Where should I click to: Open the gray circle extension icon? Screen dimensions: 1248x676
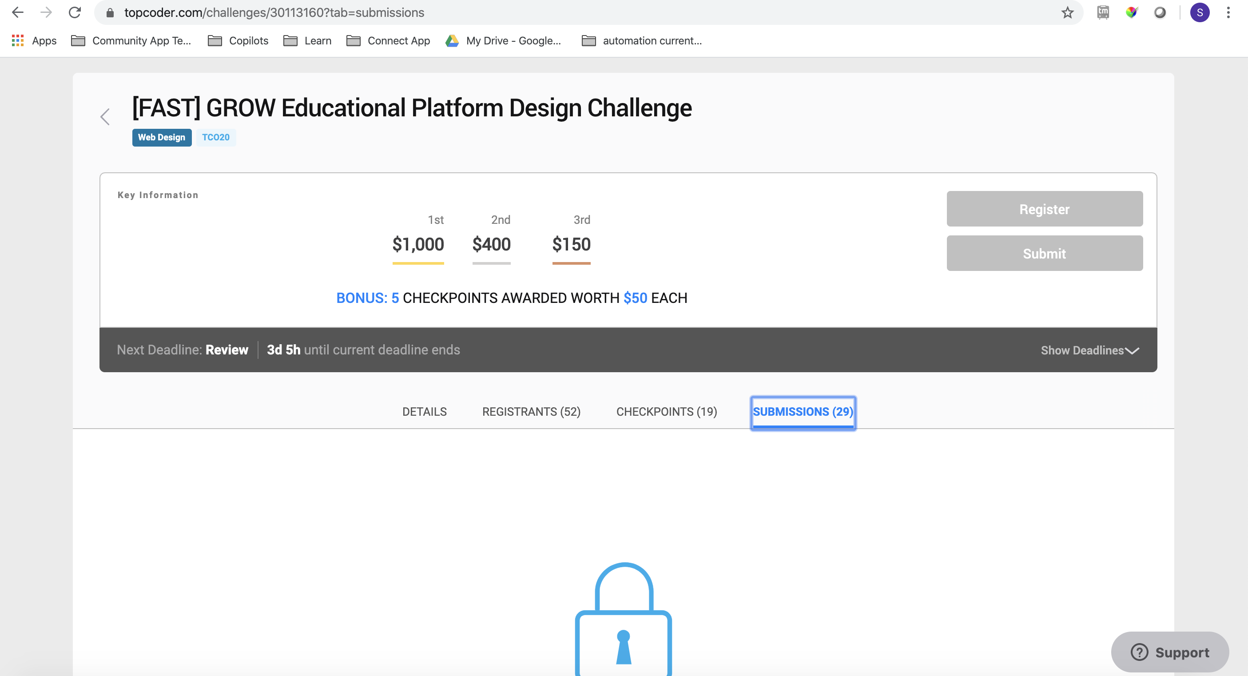click(x=1160, y=12)
